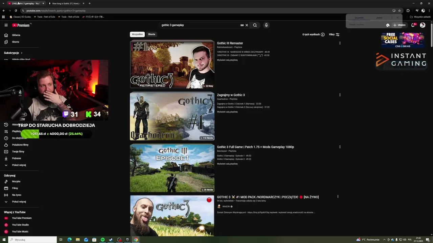Open options for NORDMARCZYK live video
433x243 pixels.
pos(338,197)
